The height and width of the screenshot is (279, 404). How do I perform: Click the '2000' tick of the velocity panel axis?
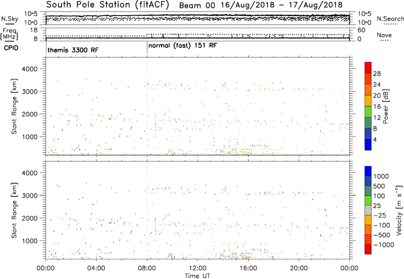click(30, 218)
